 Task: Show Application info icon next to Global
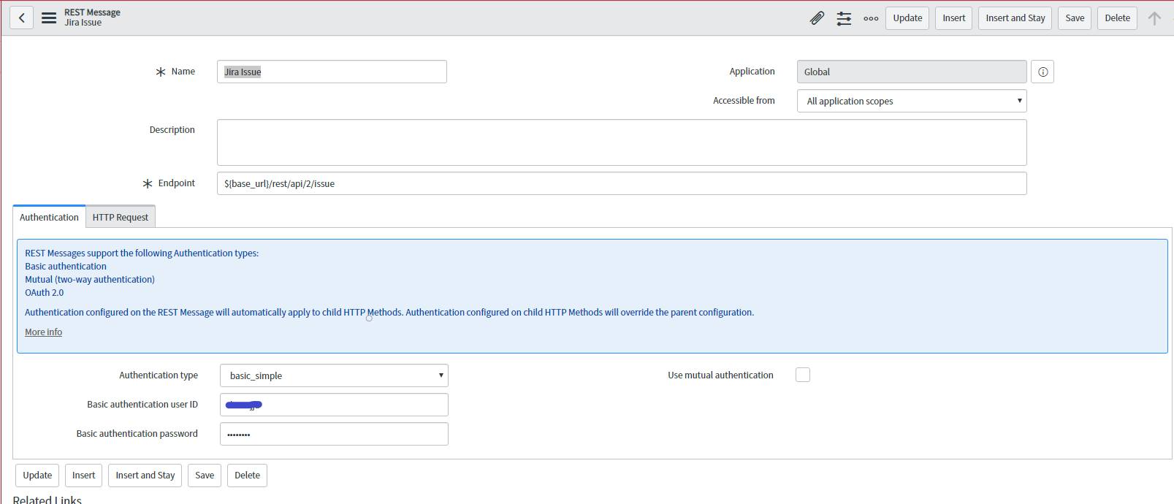coord(1043,72)
